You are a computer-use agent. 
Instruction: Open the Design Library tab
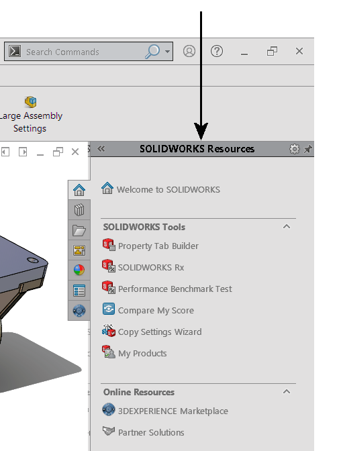coord(79,210)
